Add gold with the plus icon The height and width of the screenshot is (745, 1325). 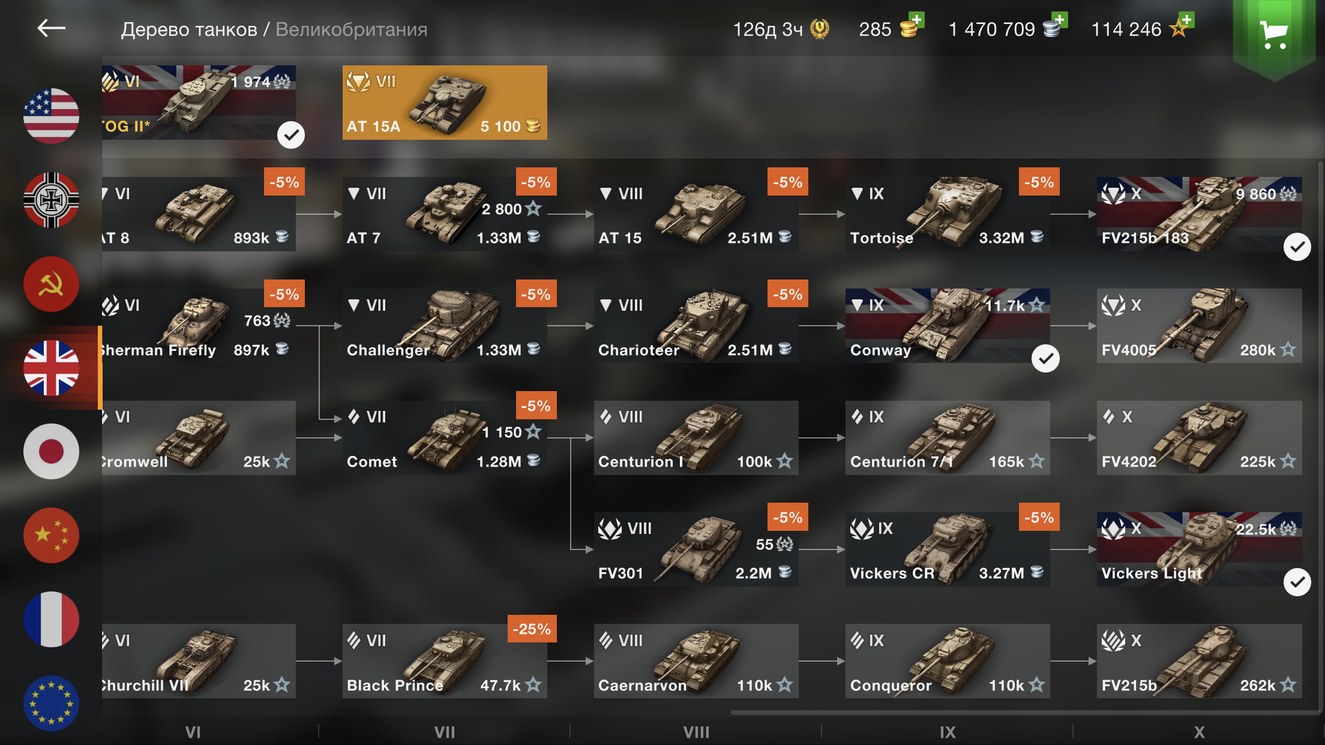click(916, 20)
